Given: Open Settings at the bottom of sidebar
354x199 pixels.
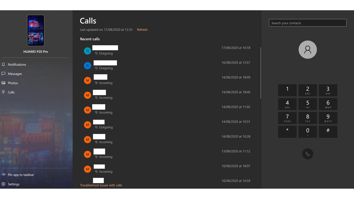Looking at the screenshot, I should [x=4, y=184].
